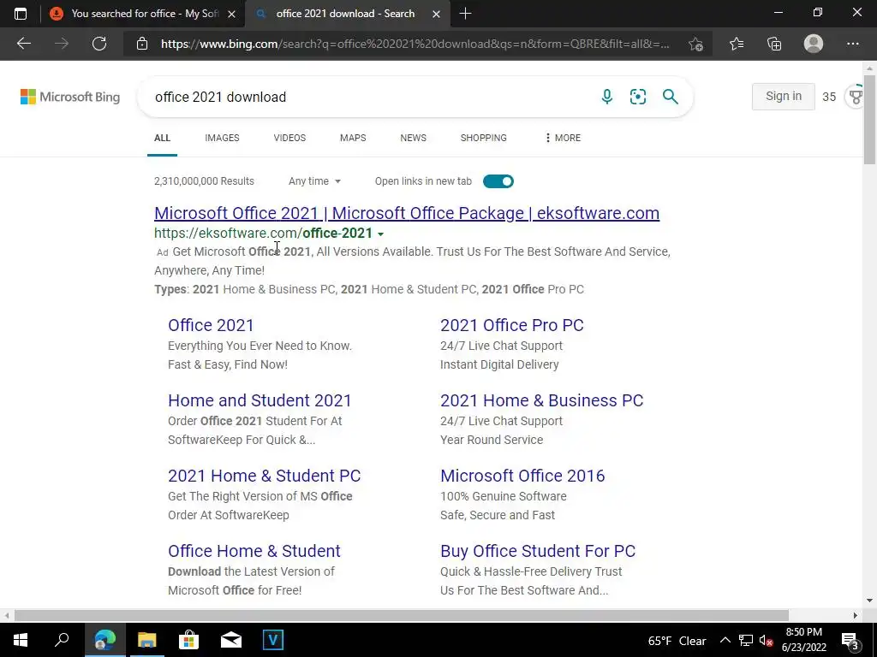Viewport: 877px width, 657px height.
Task: Add page to favorites star icon
Action: pyautogui.click(x=695, y=44)
